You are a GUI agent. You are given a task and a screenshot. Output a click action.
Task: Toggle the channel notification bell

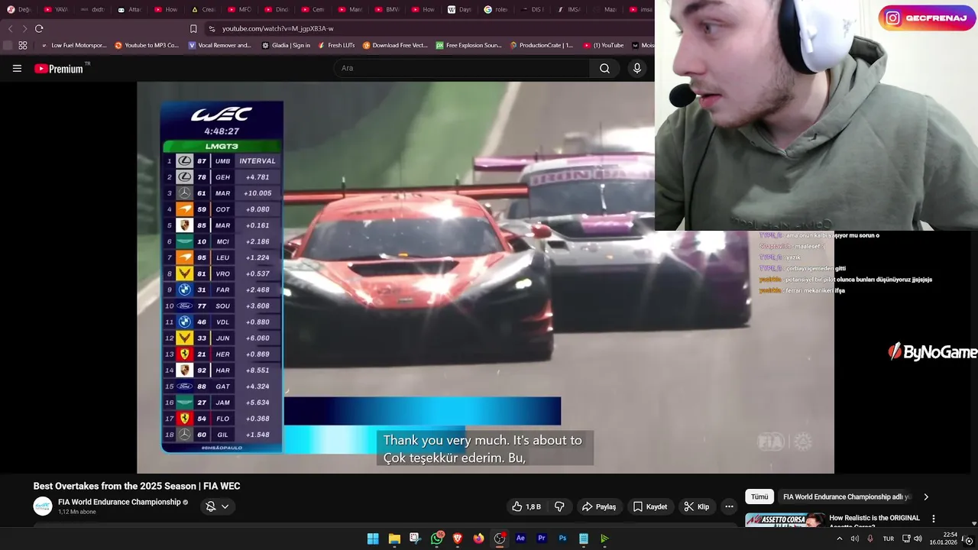(211, 506)
